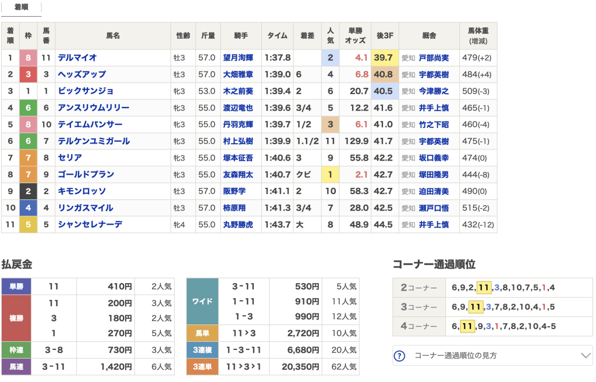
Task: Open horse ヘッズアップ page
Action: [81, 74]
